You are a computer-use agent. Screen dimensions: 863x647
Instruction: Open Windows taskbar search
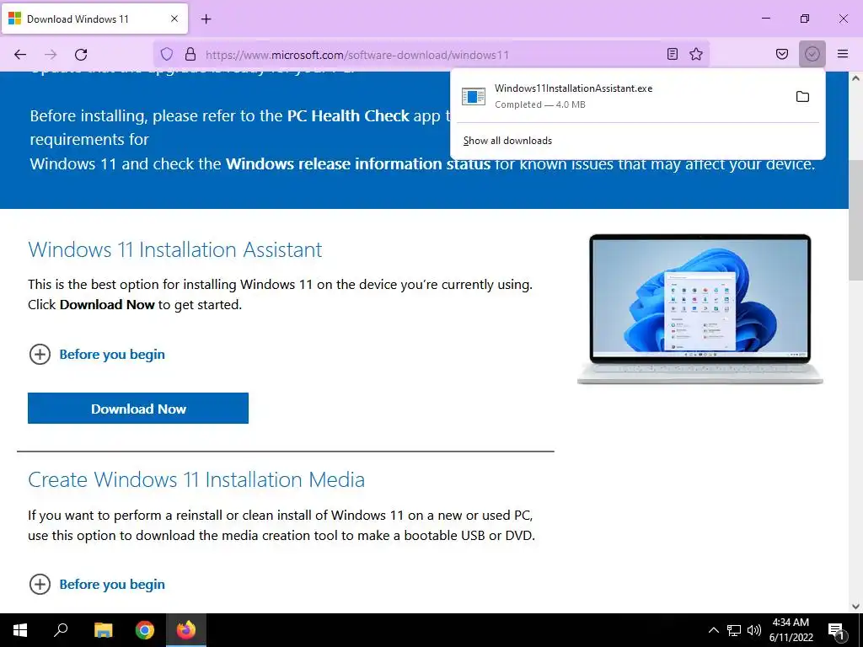(x=61, y=630)
